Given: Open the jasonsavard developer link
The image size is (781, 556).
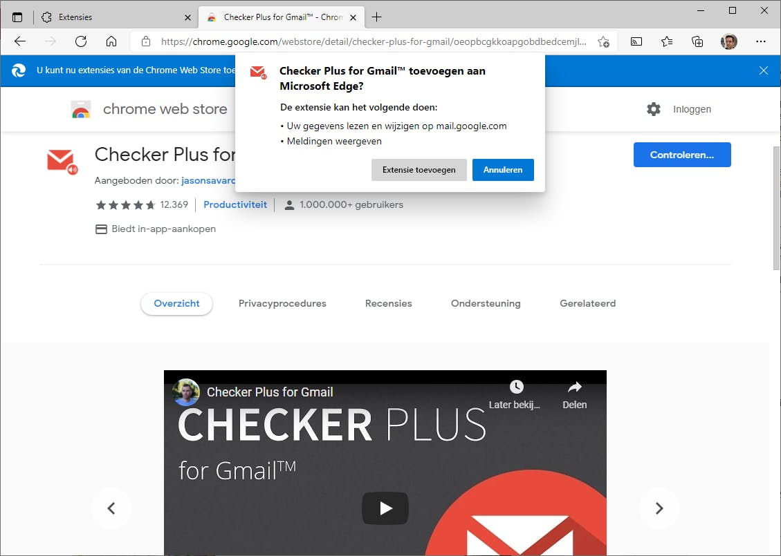Looking at the screenshot, I should tap(208, 180).
